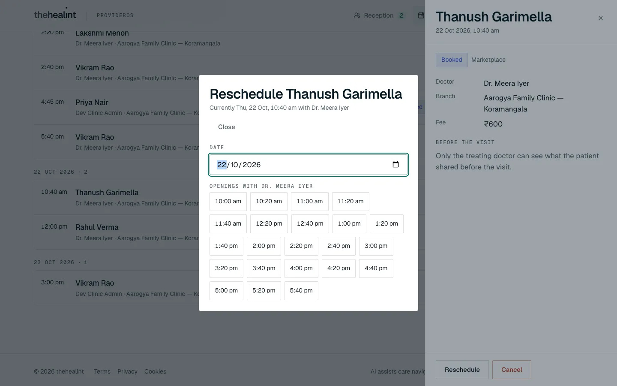
Task: Click the Reception person icon in the header
Action: point(356,15)
